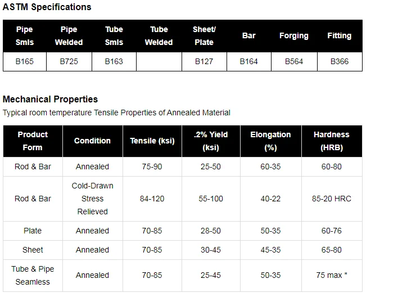Click the Fitting column header
The width and height of the screenshot is (398, 297).
click(x=340, y=36)
